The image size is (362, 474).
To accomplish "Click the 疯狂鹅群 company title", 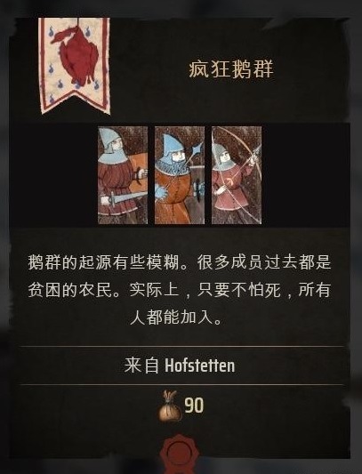I will tap(231, 69).
